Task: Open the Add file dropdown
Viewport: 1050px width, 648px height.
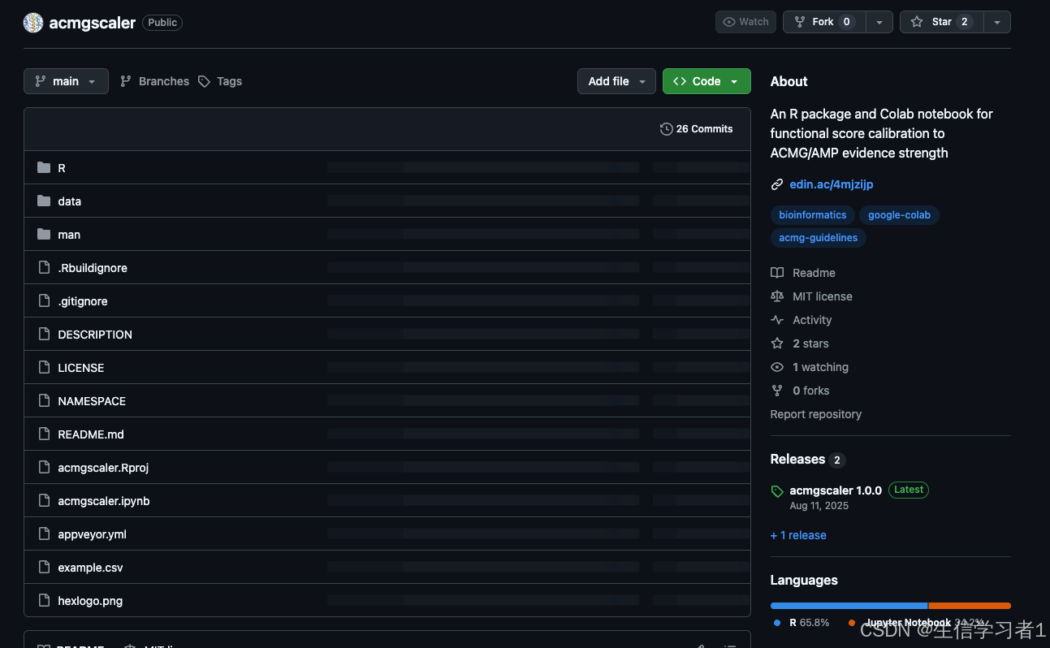Action: click(616, 81)
